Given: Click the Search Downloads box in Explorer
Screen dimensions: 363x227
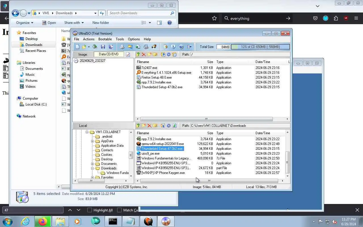Looking at the screenshot, I should (141, 13).
